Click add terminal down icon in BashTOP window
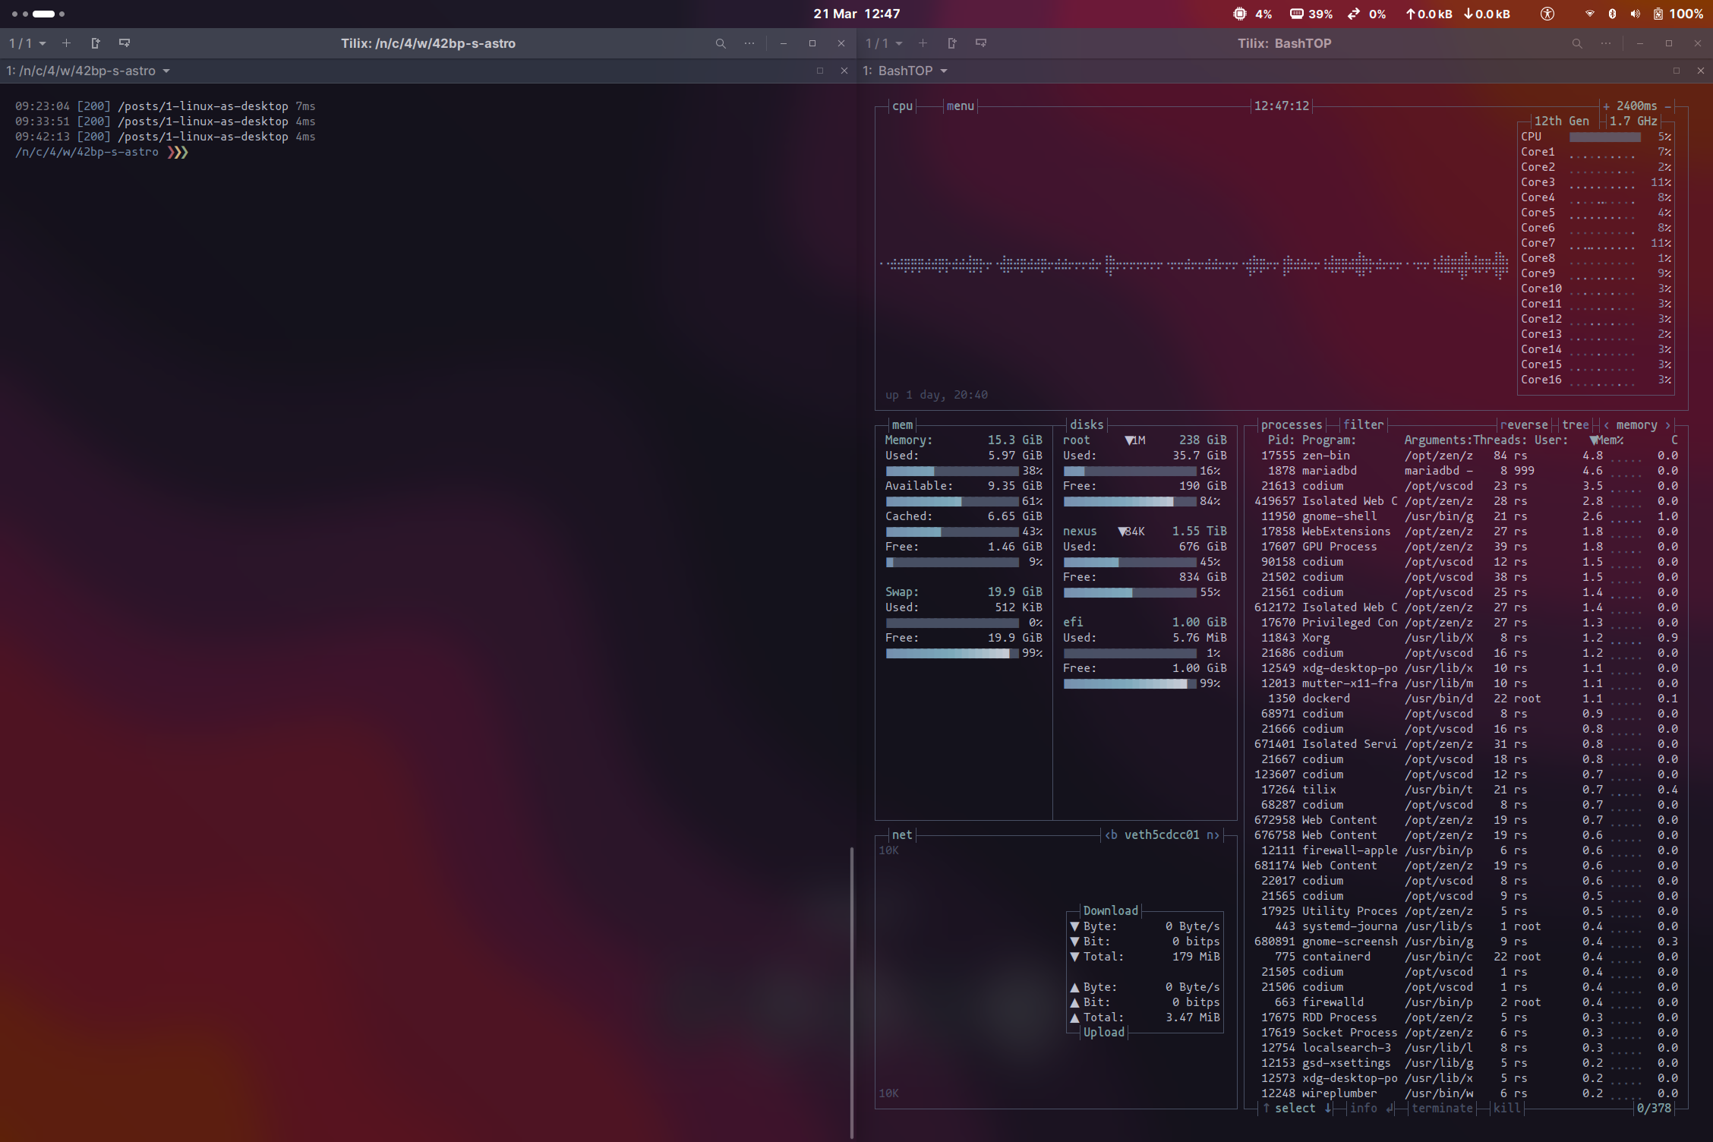The width and height of the screenshot is (1713, 1142). [981, 43]
